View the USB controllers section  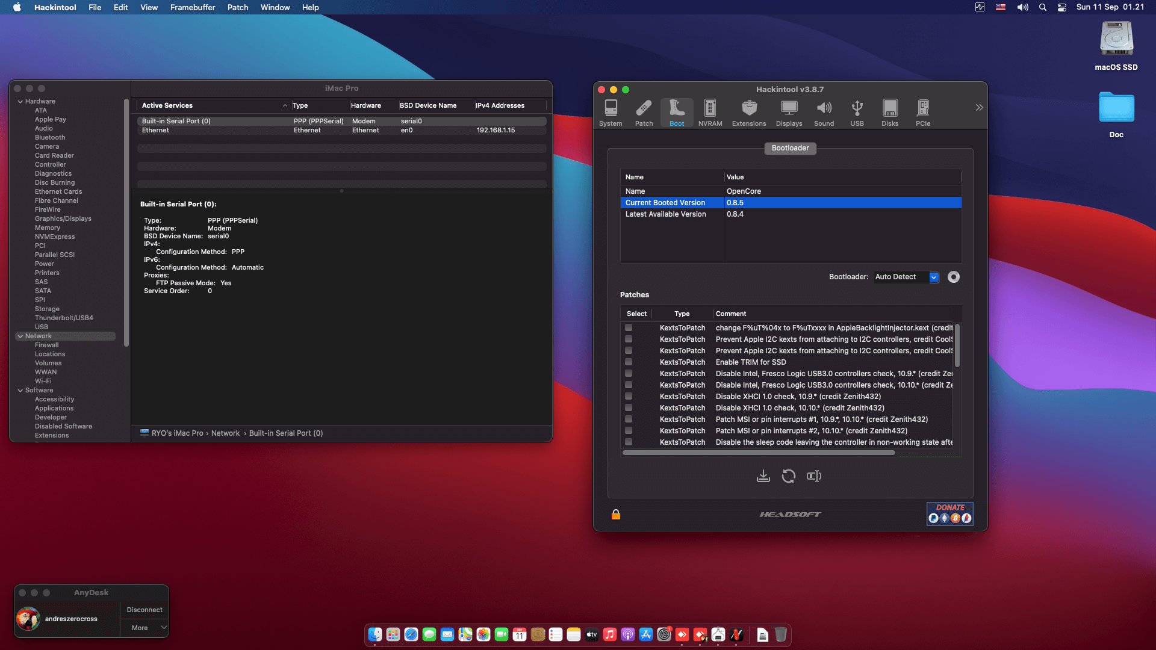pyautogui.click(x=857, y=113)
